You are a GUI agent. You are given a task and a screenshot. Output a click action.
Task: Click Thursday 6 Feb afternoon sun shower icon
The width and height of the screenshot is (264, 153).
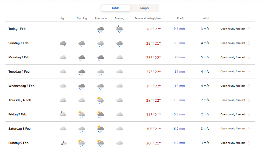[100, 100]
